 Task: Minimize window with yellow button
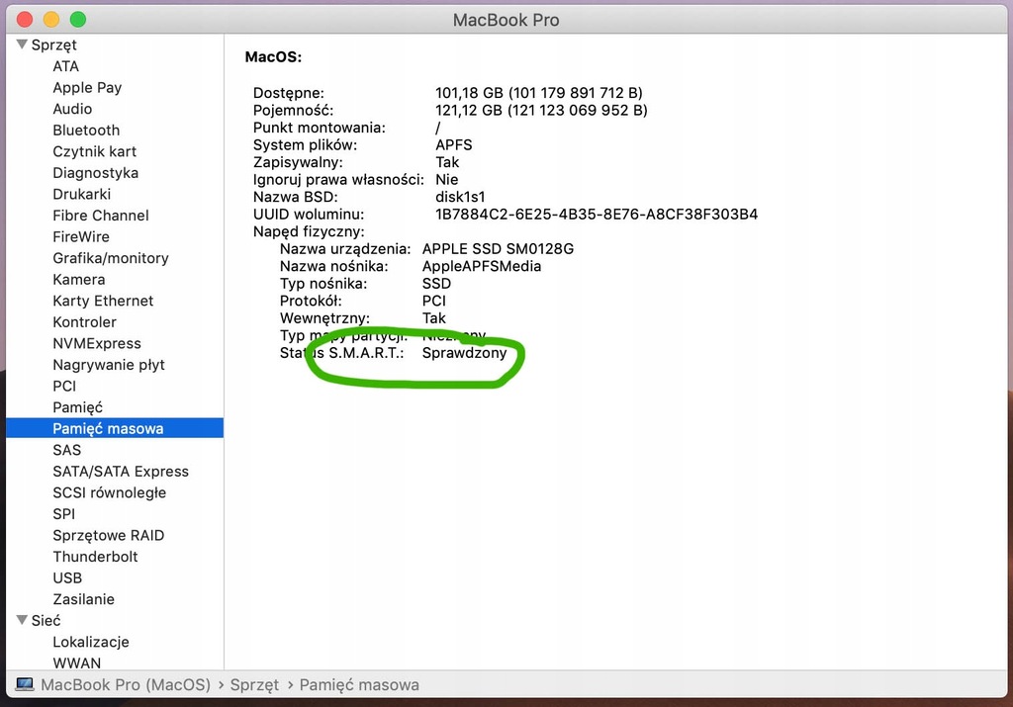click(51, 20)
